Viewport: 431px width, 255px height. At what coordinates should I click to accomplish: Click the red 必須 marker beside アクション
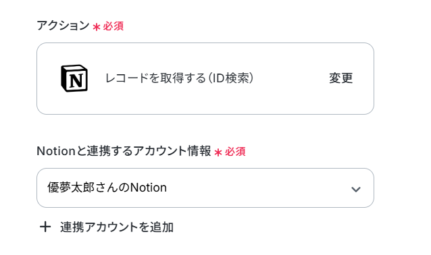[113, 26]
